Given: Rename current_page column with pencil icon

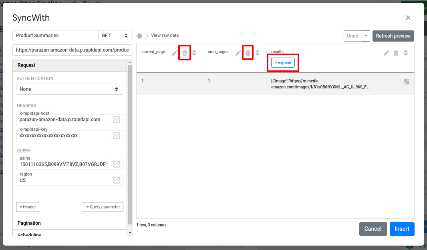Looking at the screenshot, I should coord(175,53).
